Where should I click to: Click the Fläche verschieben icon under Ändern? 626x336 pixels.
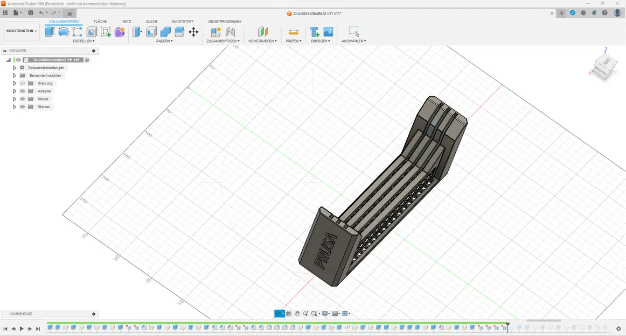(179, 32)
